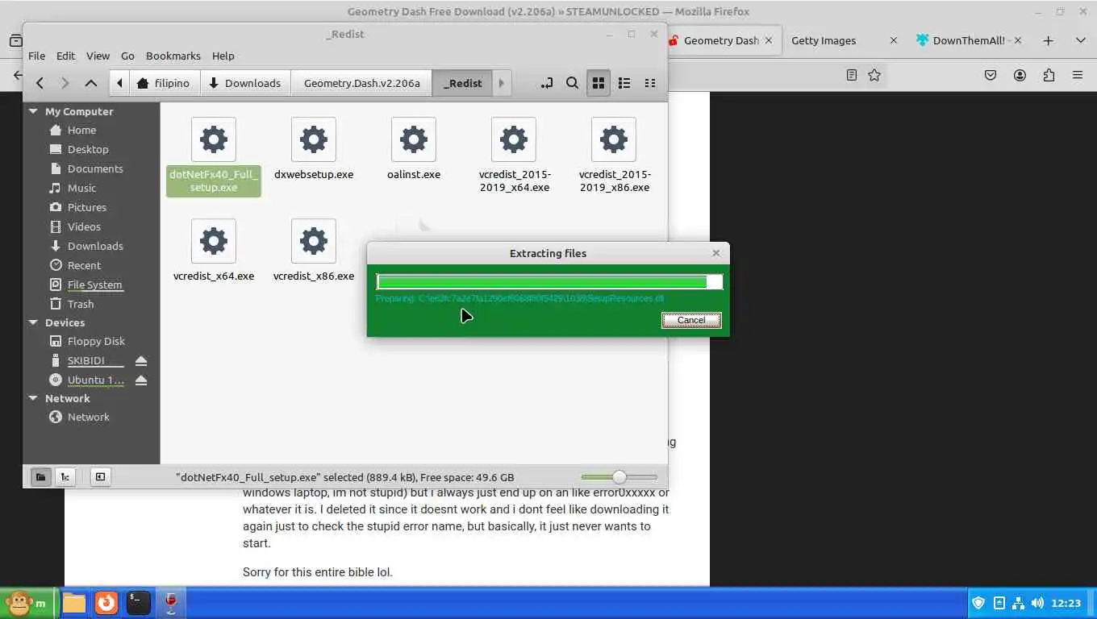1097x619 pixels.
Task: Cancel the file extraction
Action: [691, 320]
